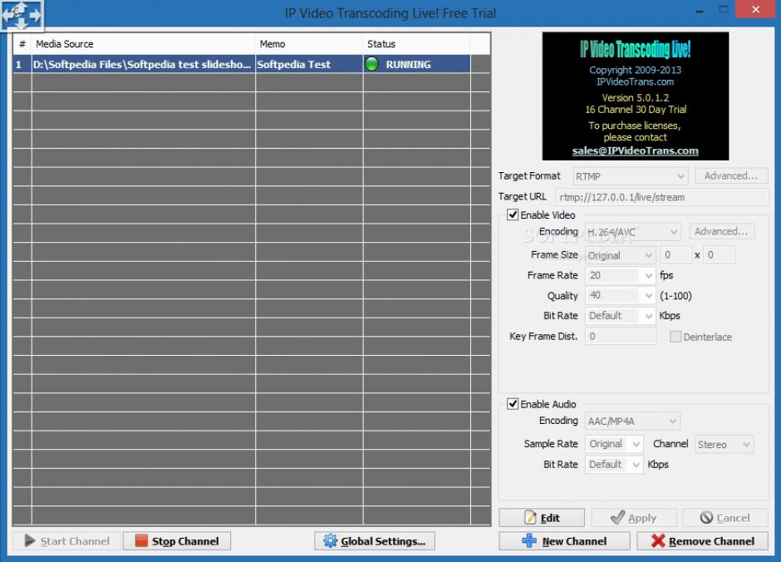Open the Frame Rate dropdown

[620, 275]
